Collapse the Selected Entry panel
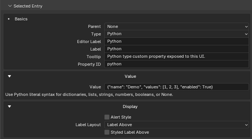The image size is (252, 139). [10, 6]
